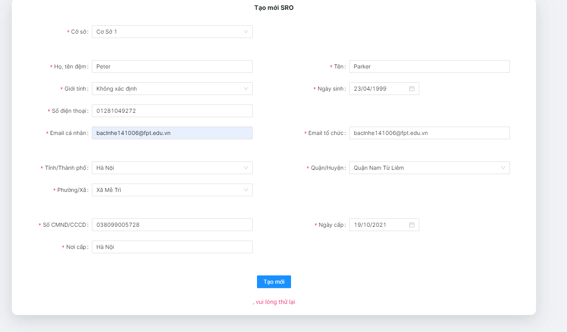This screenshot has width=567, height=332.
Task: Click the chevron on Tỉnh/Thành phố field
Action: (246, 167)
